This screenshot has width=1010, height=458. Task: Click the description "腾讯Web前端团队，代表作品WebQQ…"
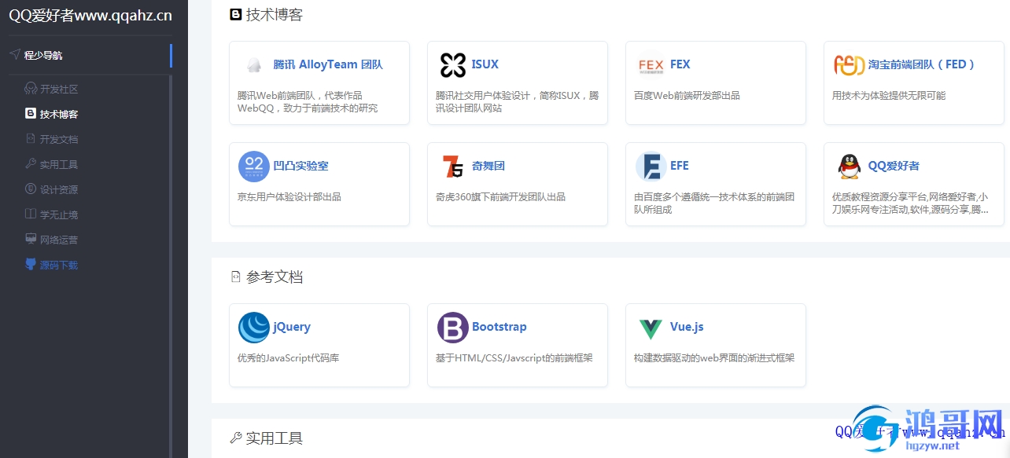tap(308, 102)
